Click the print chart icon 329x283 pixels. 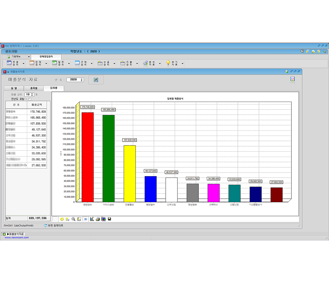point(98,219)
